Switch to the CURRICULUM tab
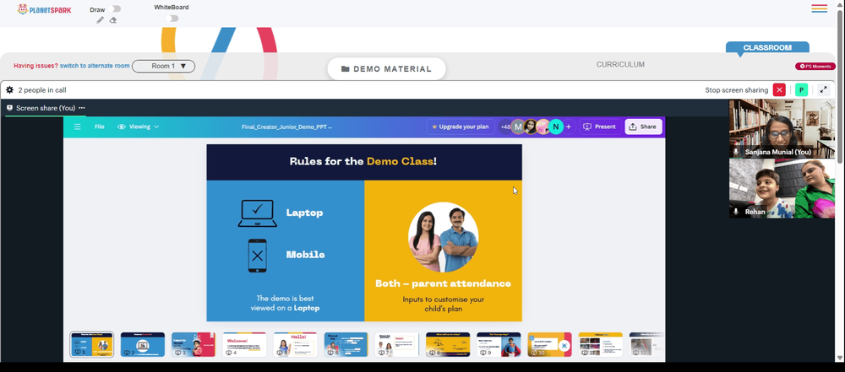845x372 pixels. [x=620, y=64]
